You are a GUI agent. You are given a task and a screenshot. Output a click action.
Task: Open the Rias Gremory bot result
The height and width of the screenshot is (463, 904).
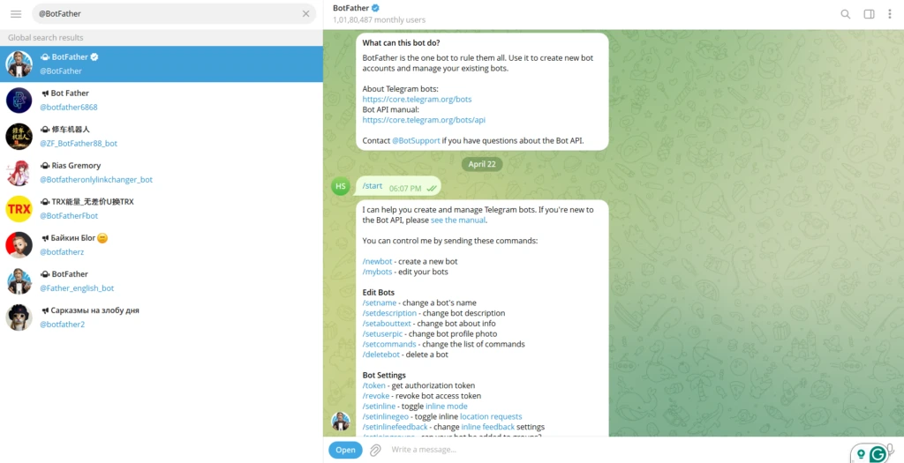coord(162,173)
